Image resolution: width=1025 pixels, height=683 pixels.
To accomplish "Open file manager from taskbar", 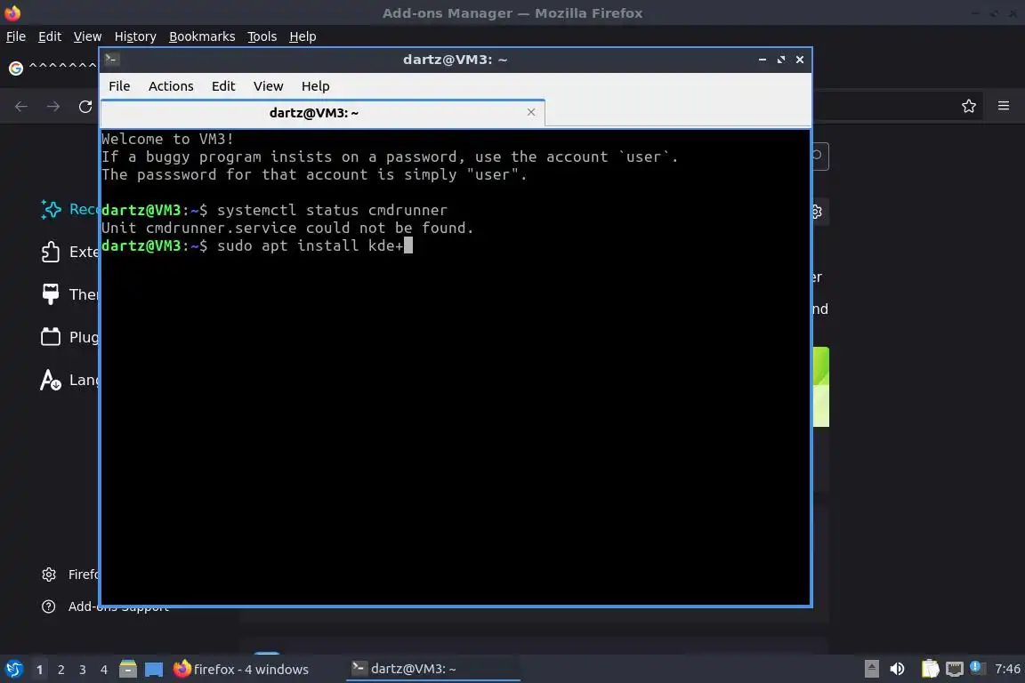I will (x=128, y=669).
